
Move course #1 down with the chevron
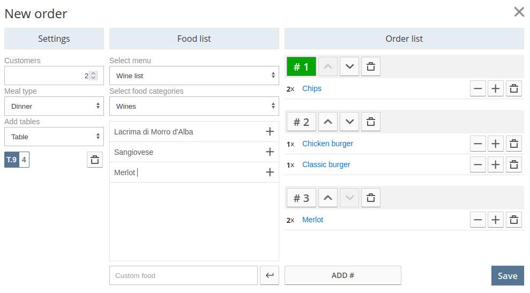tap(349, 66)
